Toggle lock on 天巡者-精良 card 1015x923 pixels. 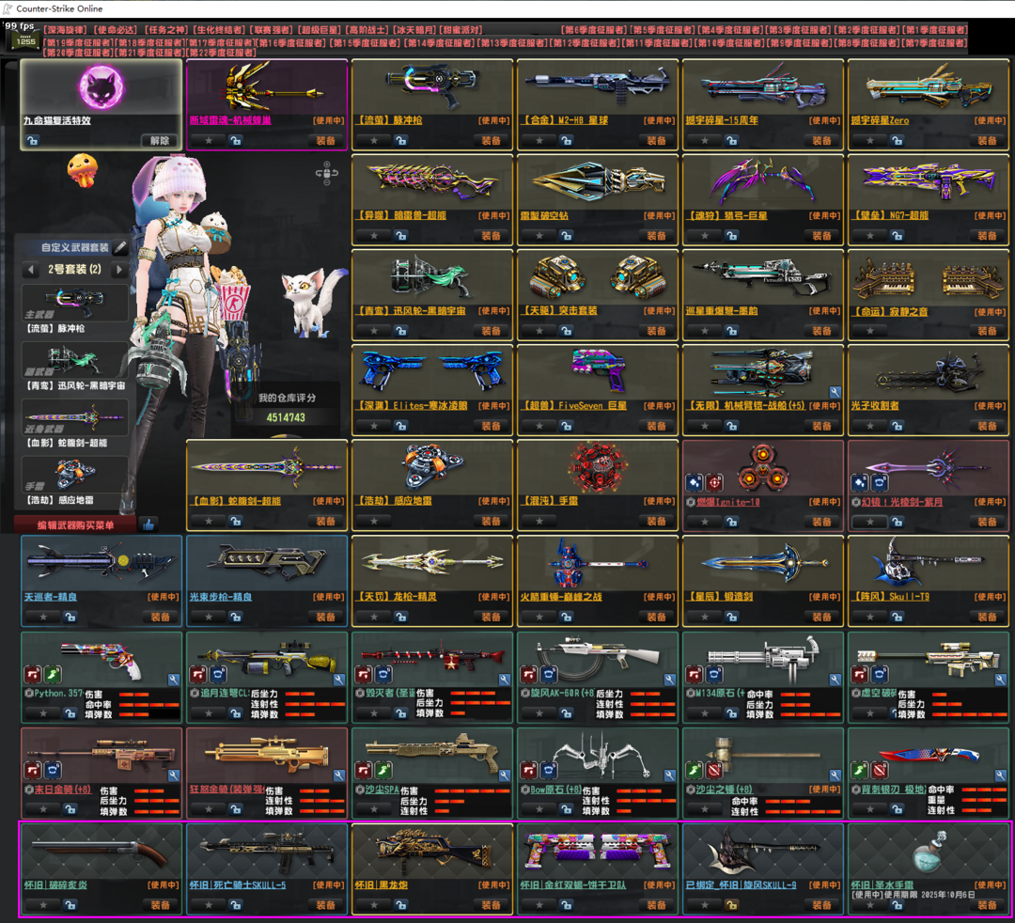70,617
